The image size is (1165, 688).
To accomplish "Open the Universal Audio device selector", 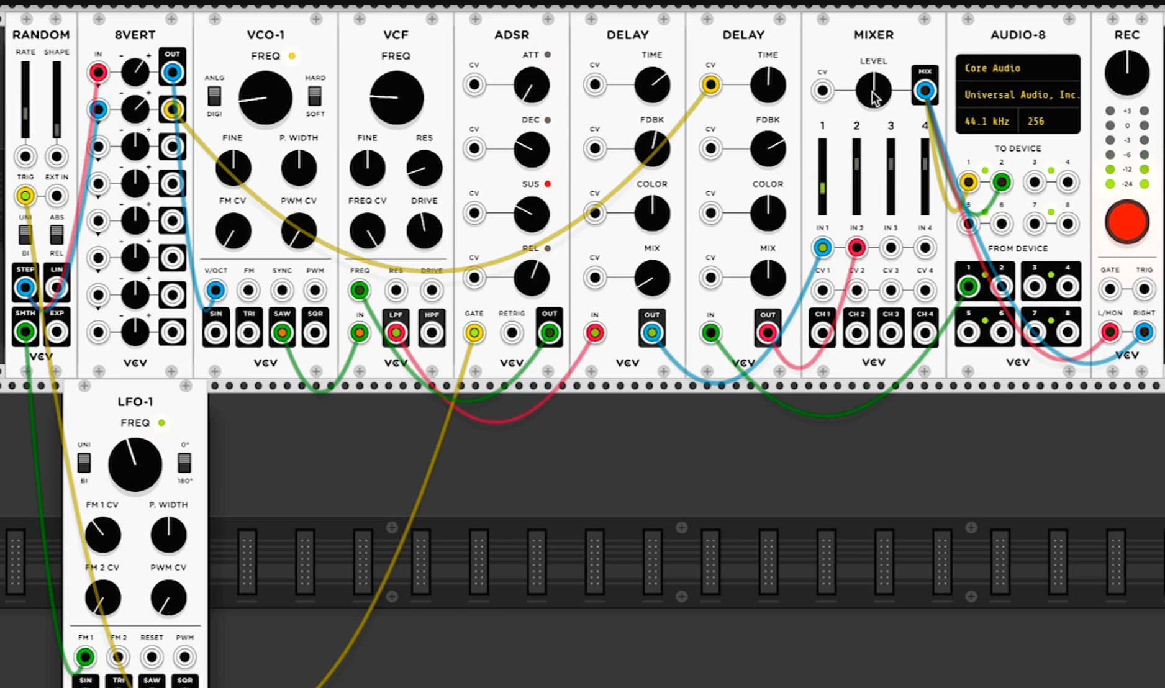I will coord(1017,95).
